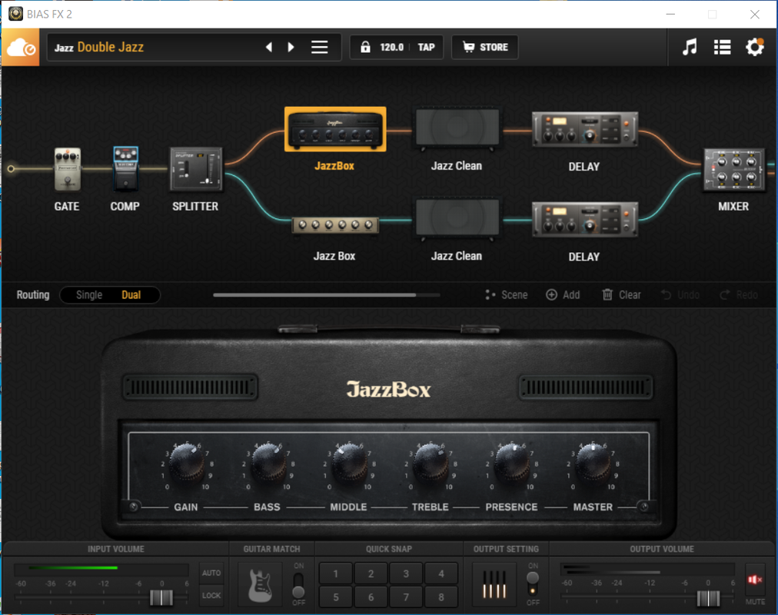Click the TREBLE knob
The width and height of the screenshot is (778, 615).
coord(431,464)
